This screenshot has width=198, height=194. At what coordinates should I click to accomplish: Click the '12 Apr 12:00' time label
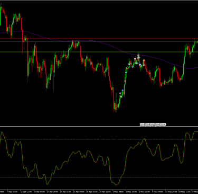coord(26,191)
